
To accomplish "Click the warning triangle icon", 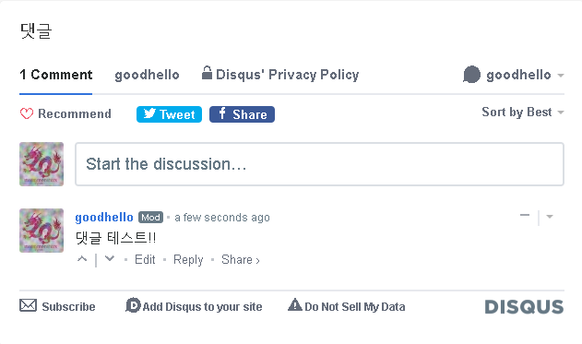I will point(295,304).
